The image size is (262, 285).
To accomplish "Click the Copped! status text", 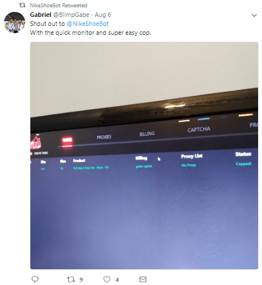I will click(x=243, y=164).
